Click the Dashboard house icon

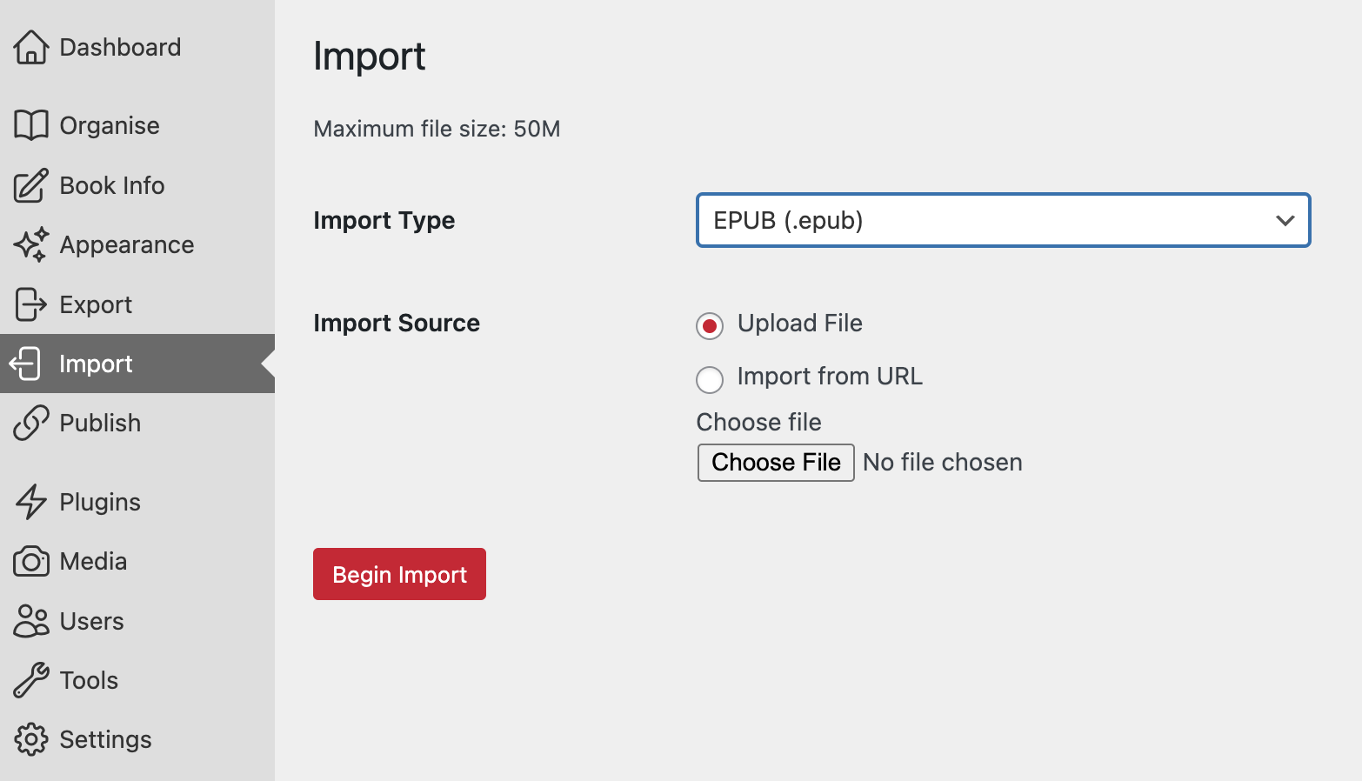(31, 47)
